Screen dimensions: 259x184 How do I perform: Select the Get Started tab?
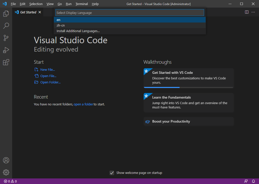click(x=28, y=12)
